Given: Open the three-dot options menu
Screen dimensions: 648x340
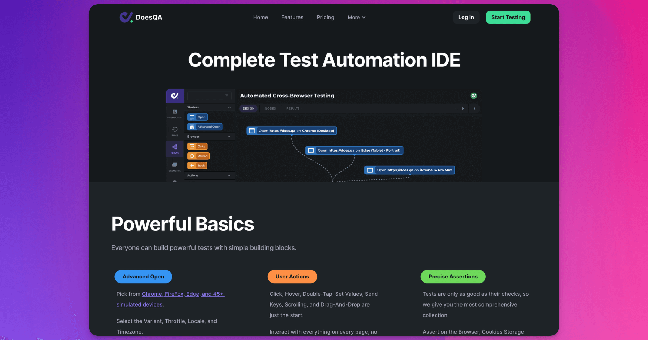Looking at the screenshot, I should click(x=474, y=108).
